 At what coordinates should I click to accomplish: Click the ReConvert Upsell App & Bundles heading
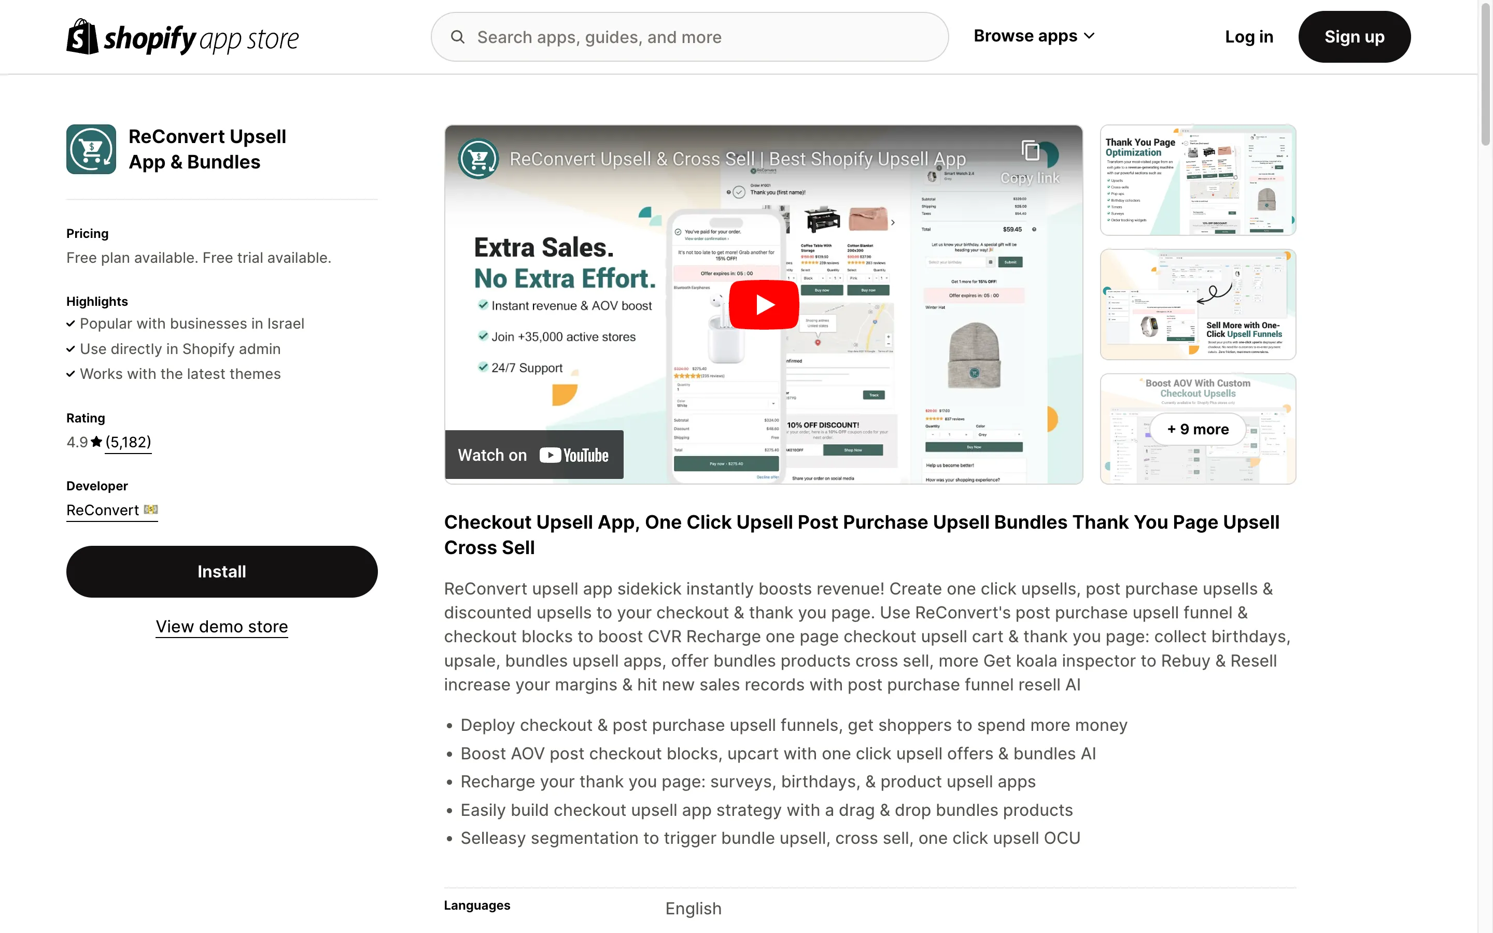207,149
